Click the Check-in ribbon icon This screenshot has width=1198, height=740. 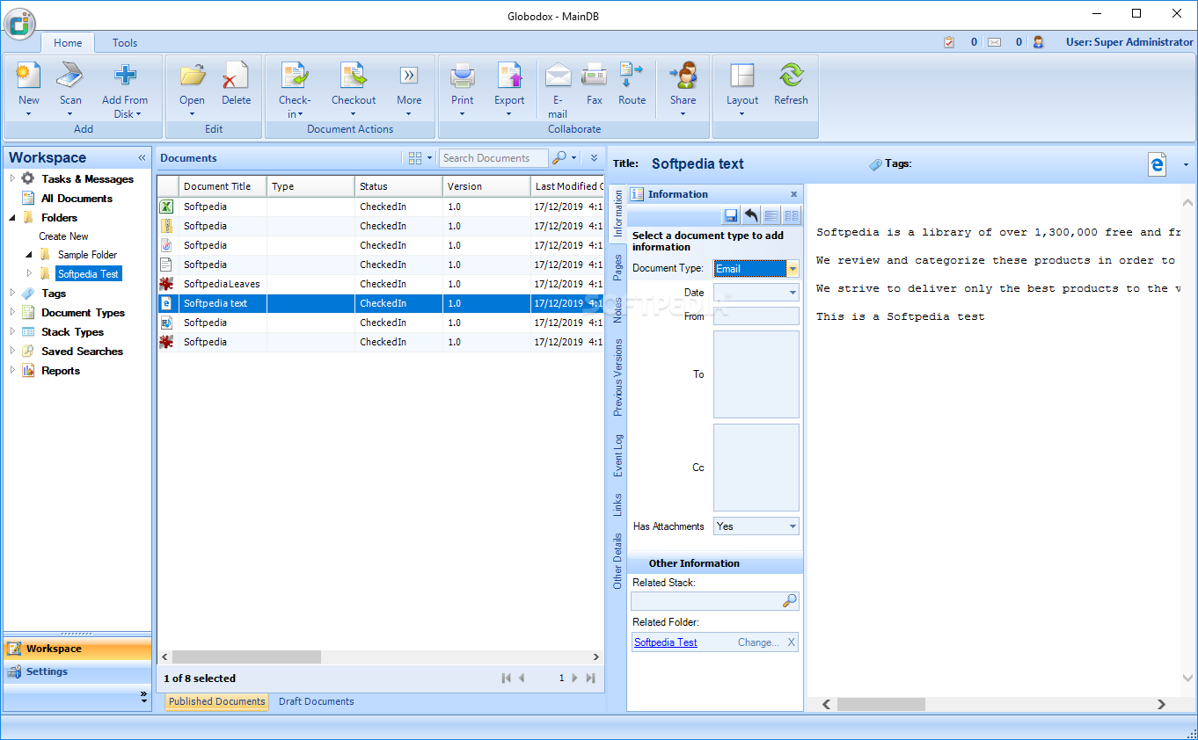click(x=295, y=76)
